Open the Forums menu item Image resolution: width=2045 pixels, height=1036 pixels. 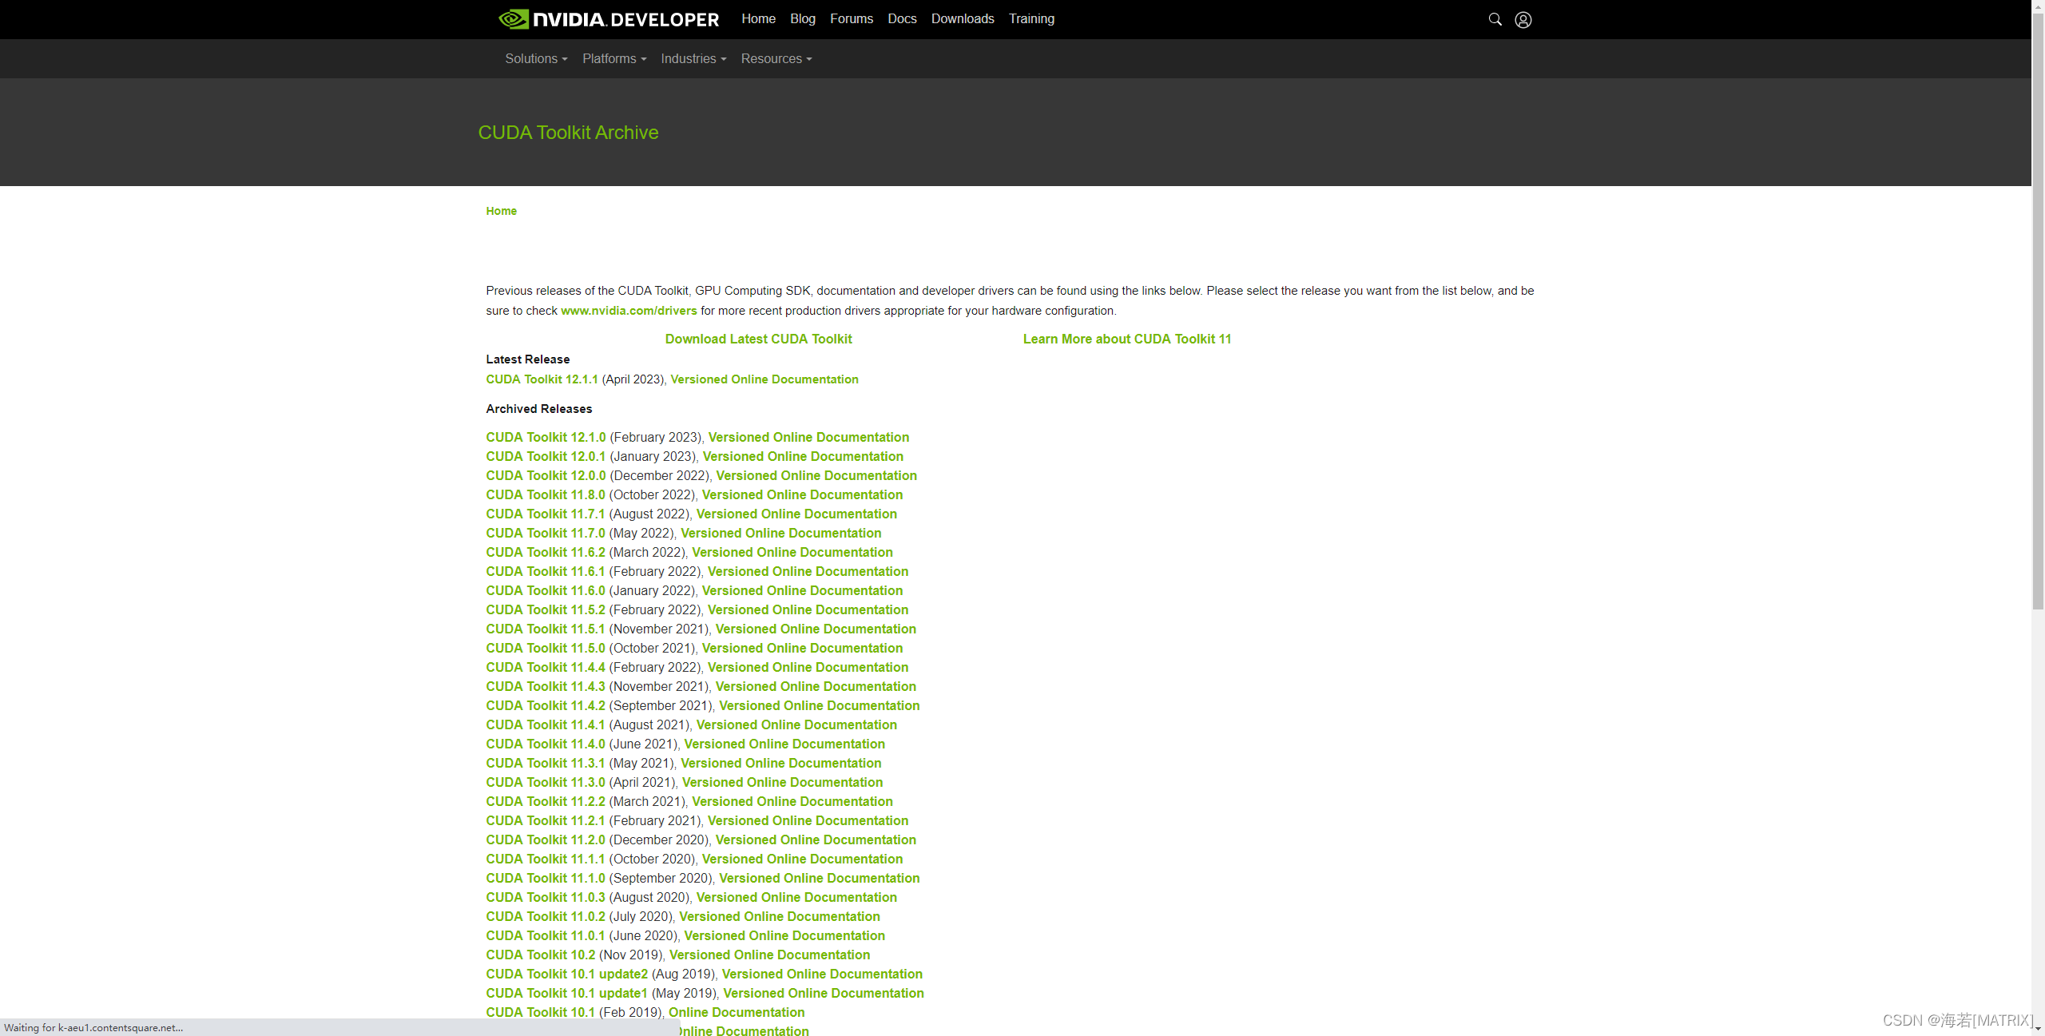(851, 19)
